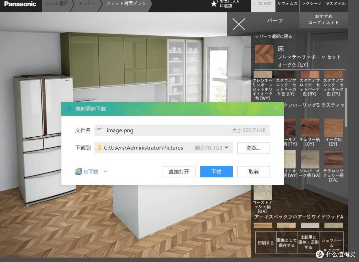Open the おすすめコーディネイト tab

click(323, 20)
